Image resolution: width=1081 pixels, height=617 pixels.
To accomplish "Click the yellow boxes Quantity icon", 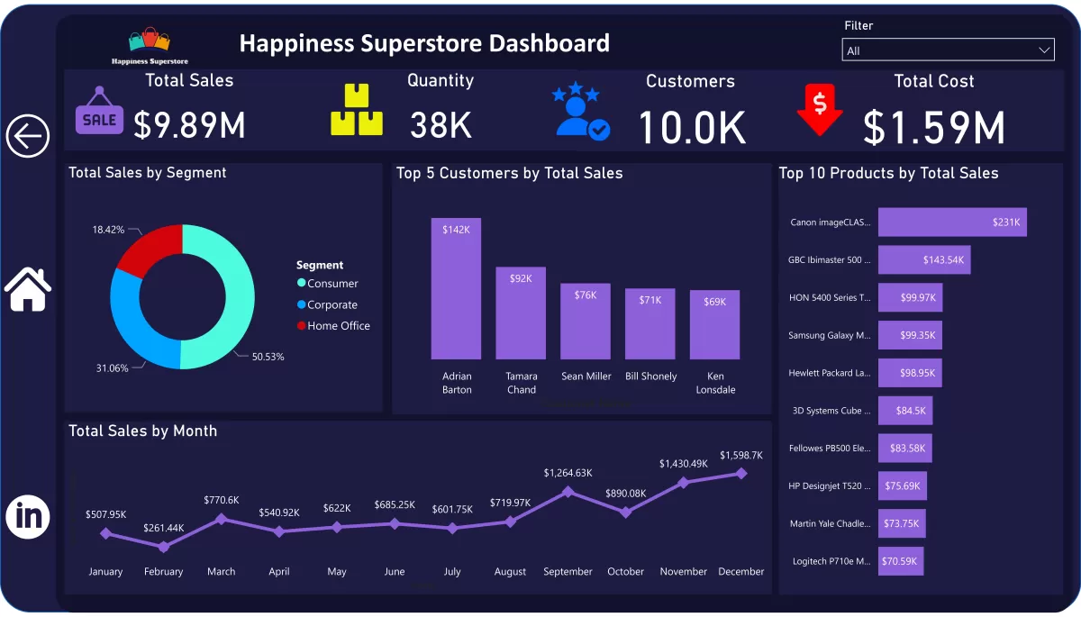I will [357, 110].
